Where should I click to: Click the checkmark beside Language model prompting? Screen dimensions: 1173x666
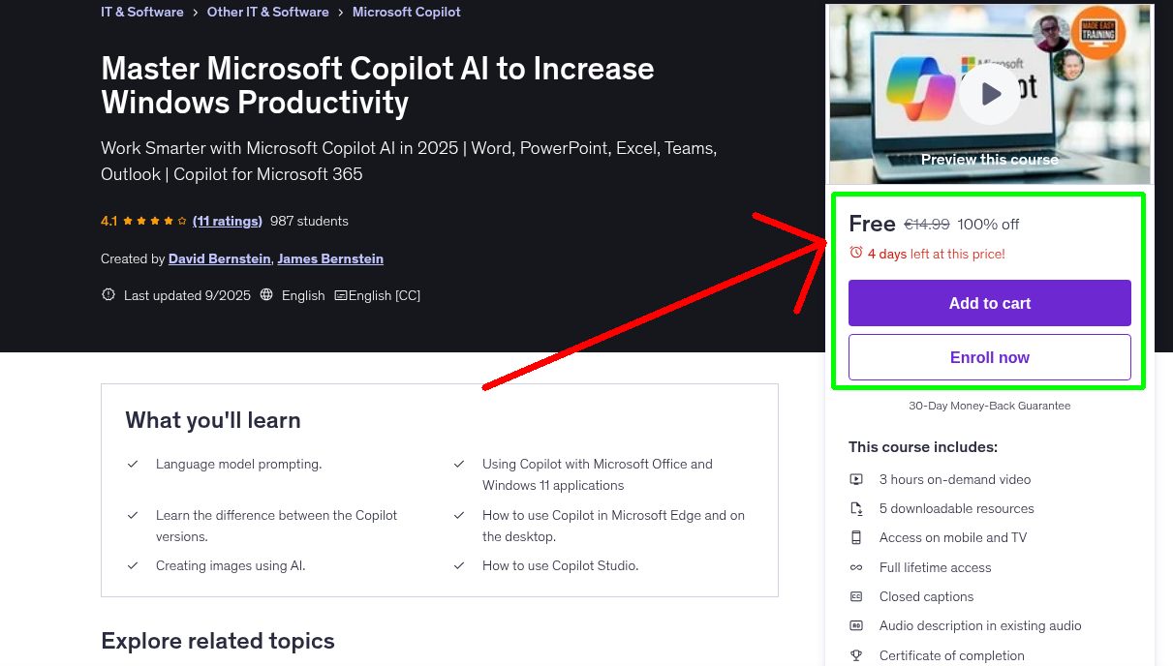point(133,464)
